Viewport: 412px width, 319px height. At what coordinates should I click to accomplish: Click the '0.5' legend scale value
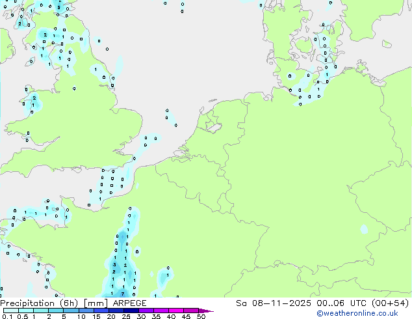[x=23, y=316]
